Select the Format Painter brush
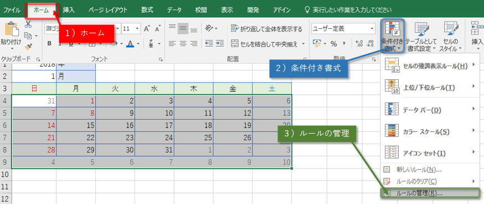Image resolution: width=484 pixels, height=204 pixels. click(28, 47)
